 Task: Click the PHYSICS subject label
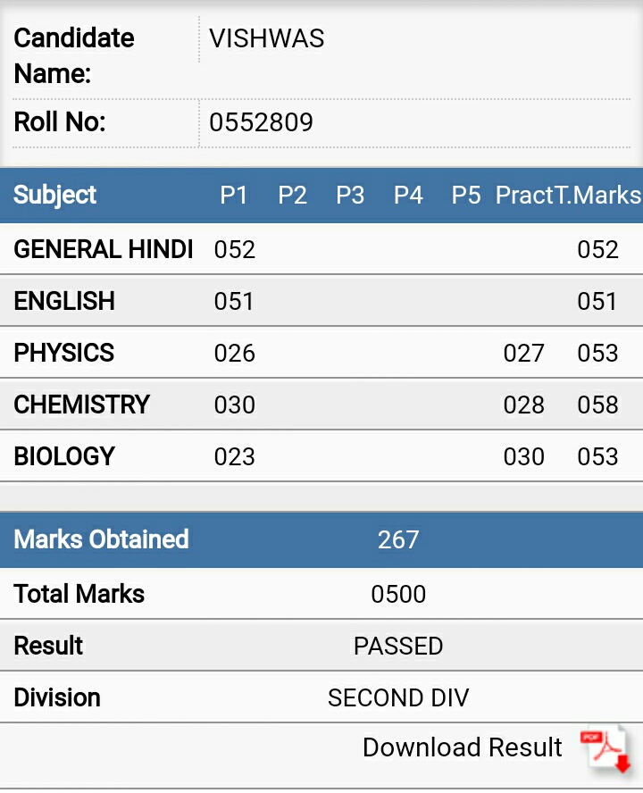click(63, 353)
